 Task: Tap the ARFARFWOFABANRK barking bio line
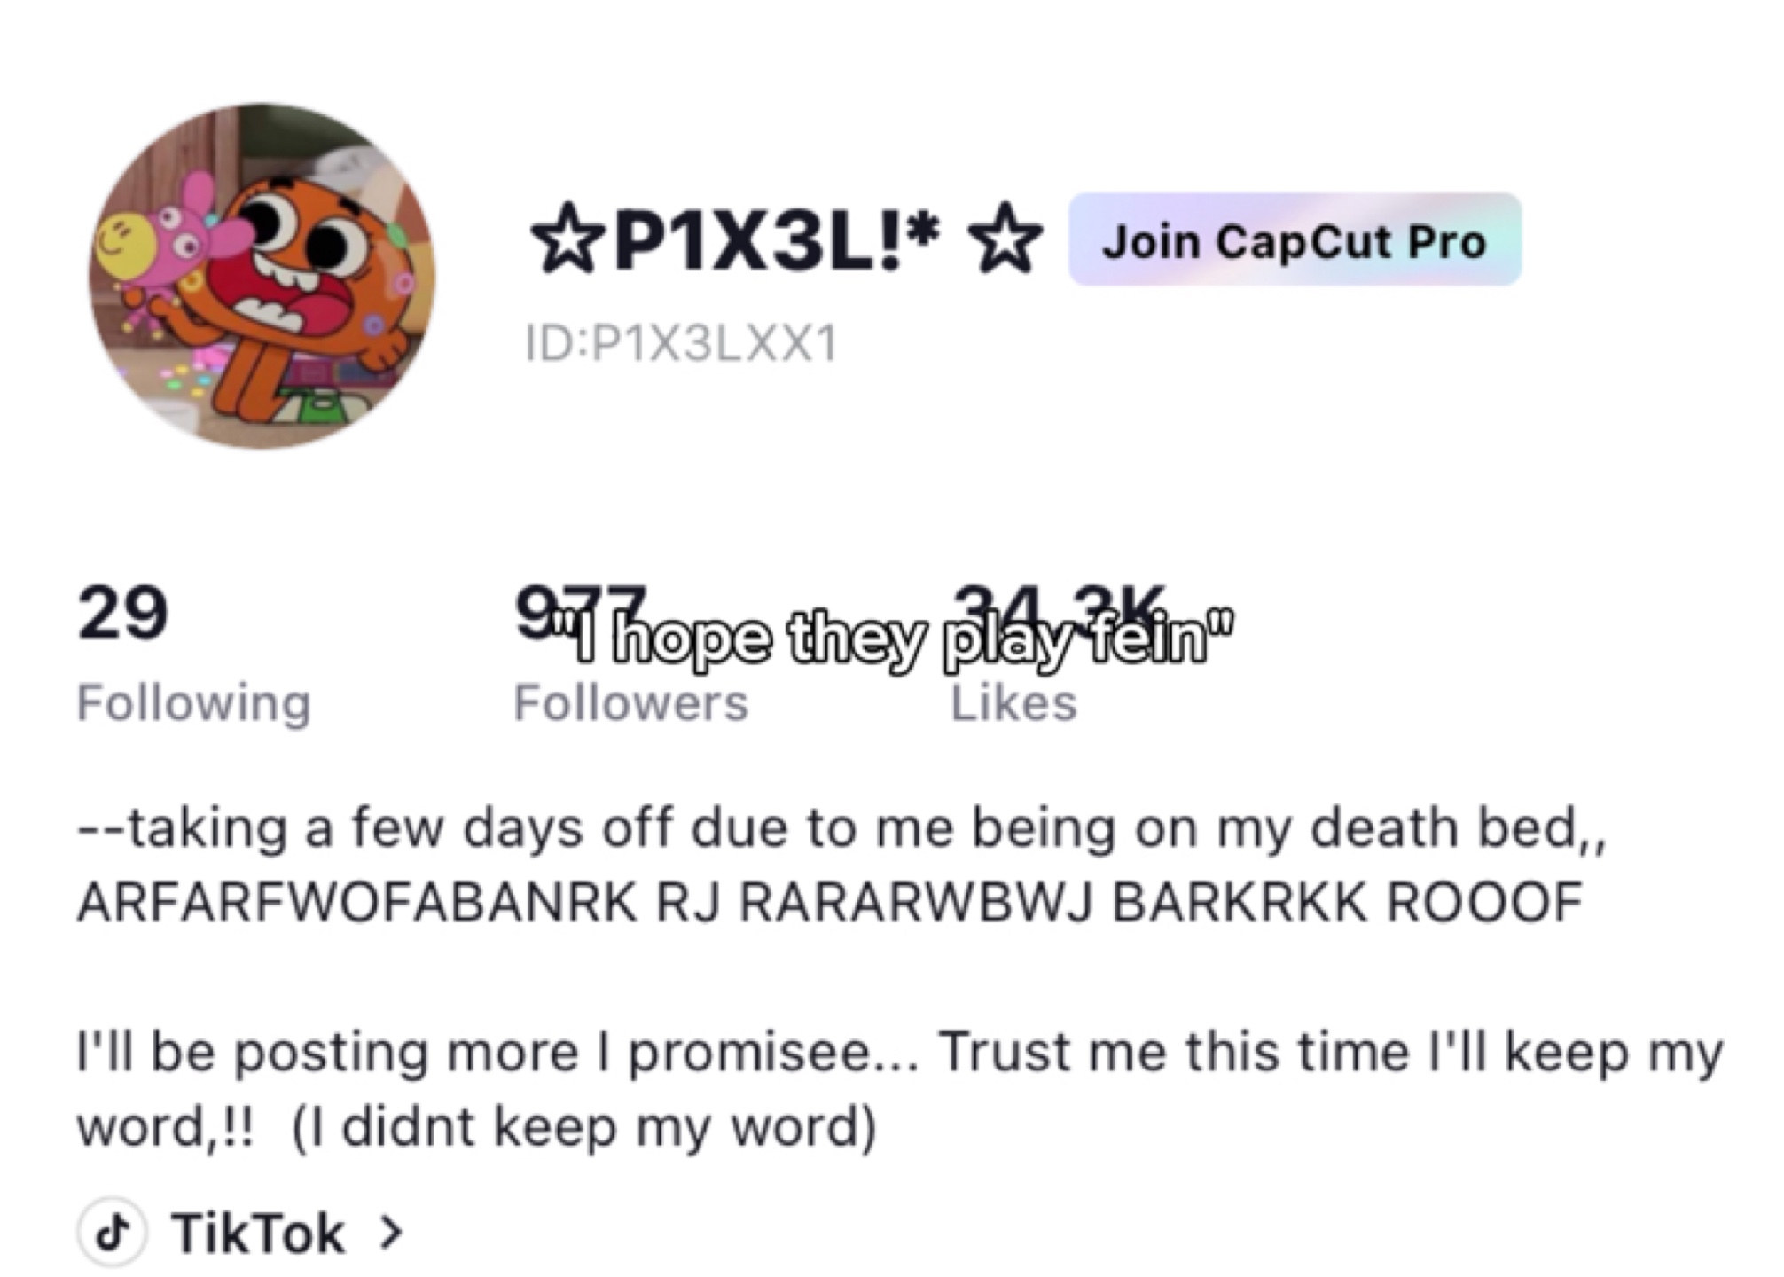tap(830, 903)
